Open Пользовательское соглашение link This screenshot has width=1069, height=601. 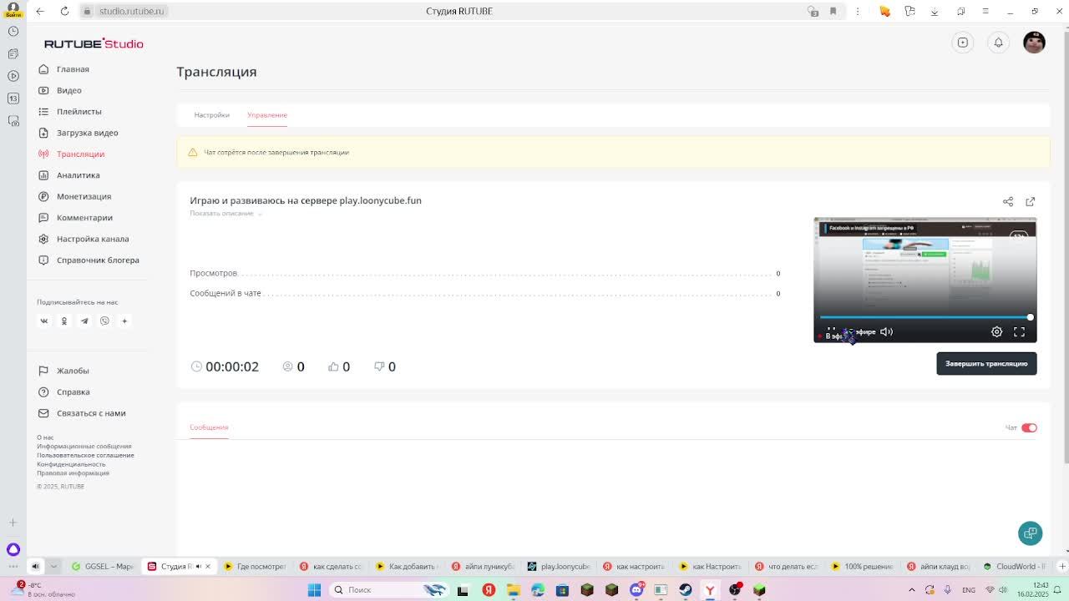85,456
